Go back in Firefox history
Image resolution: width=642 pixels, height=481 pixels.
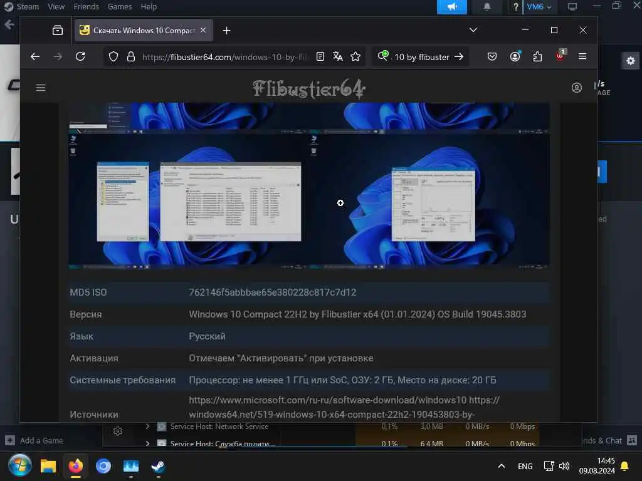[35, 56]
